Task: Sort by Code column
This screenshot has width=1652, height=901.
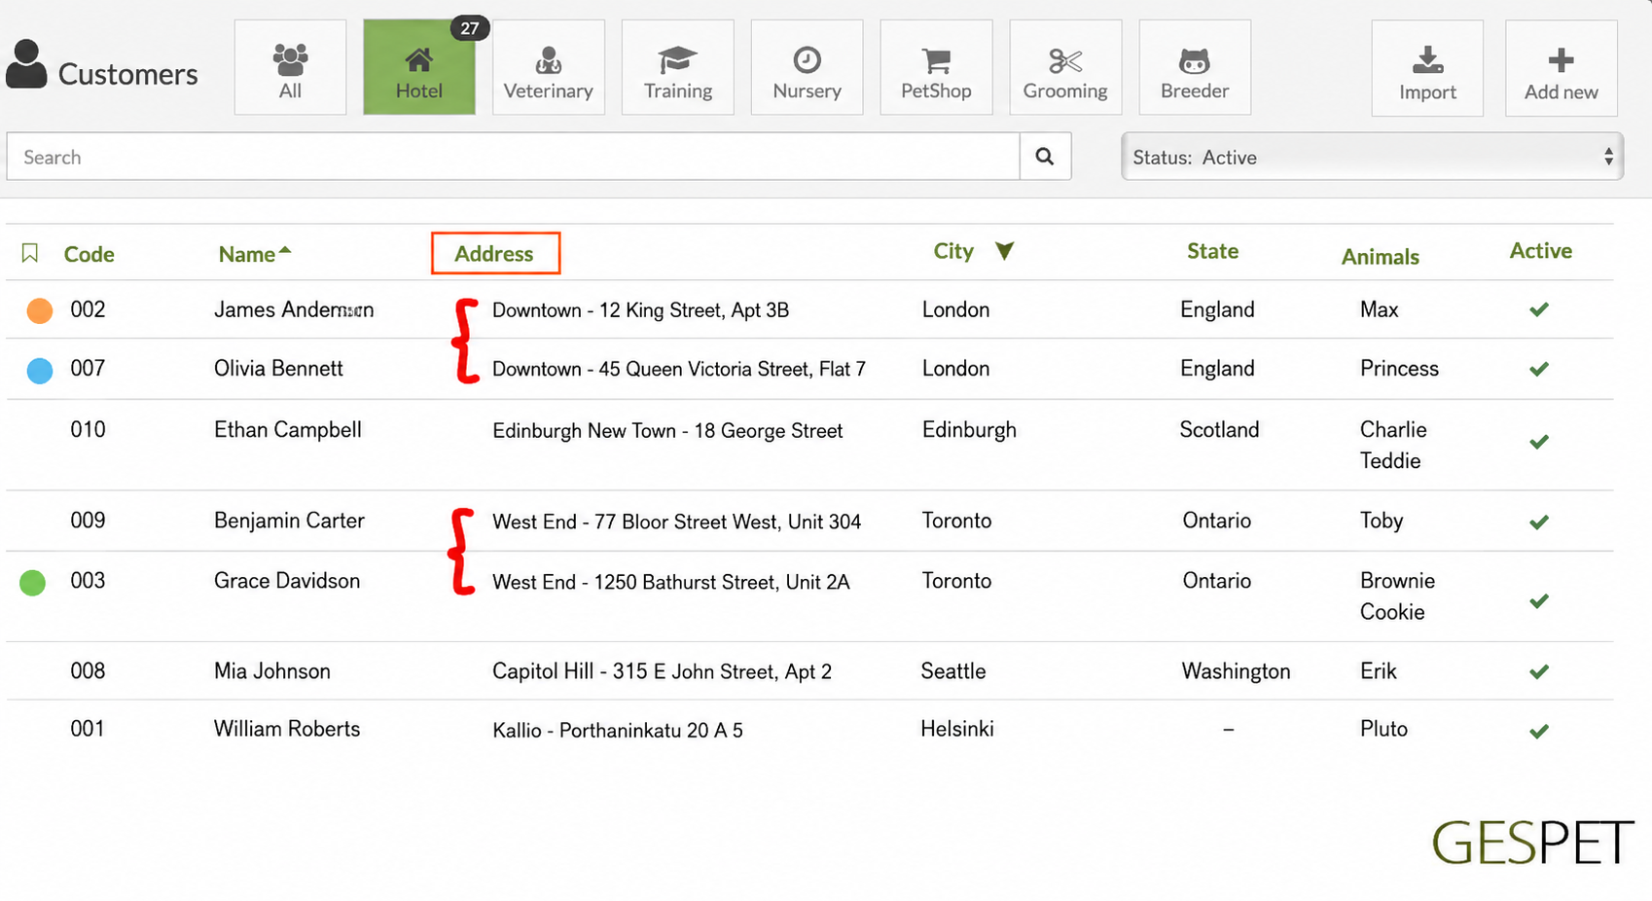Action: pyautogui.click(x=90, y=254)
